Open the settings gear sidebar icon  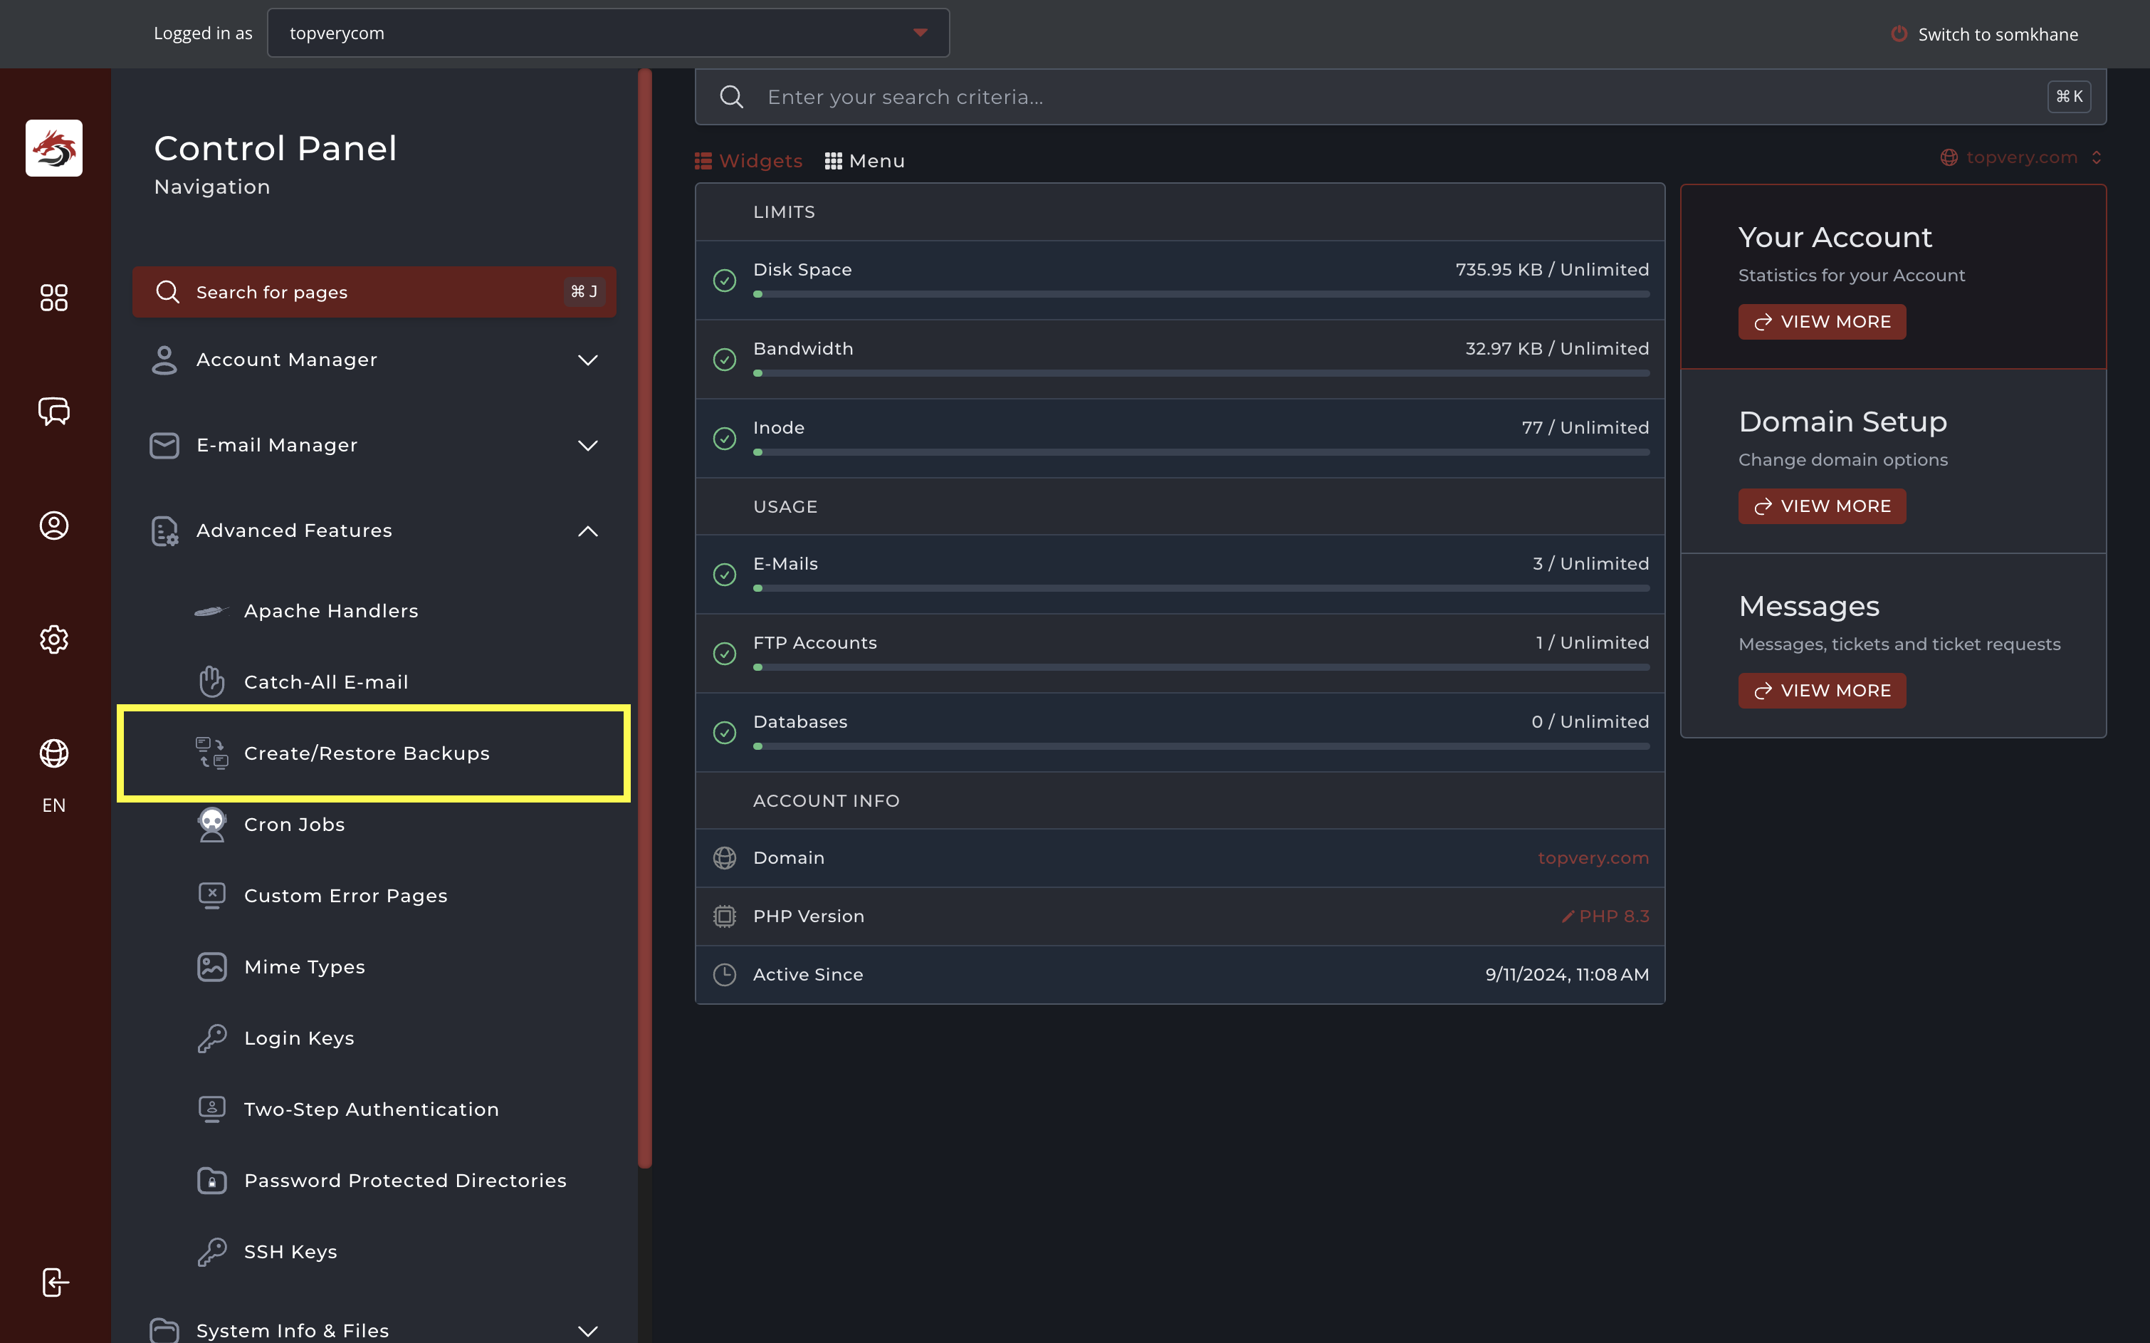coord(54,639)
